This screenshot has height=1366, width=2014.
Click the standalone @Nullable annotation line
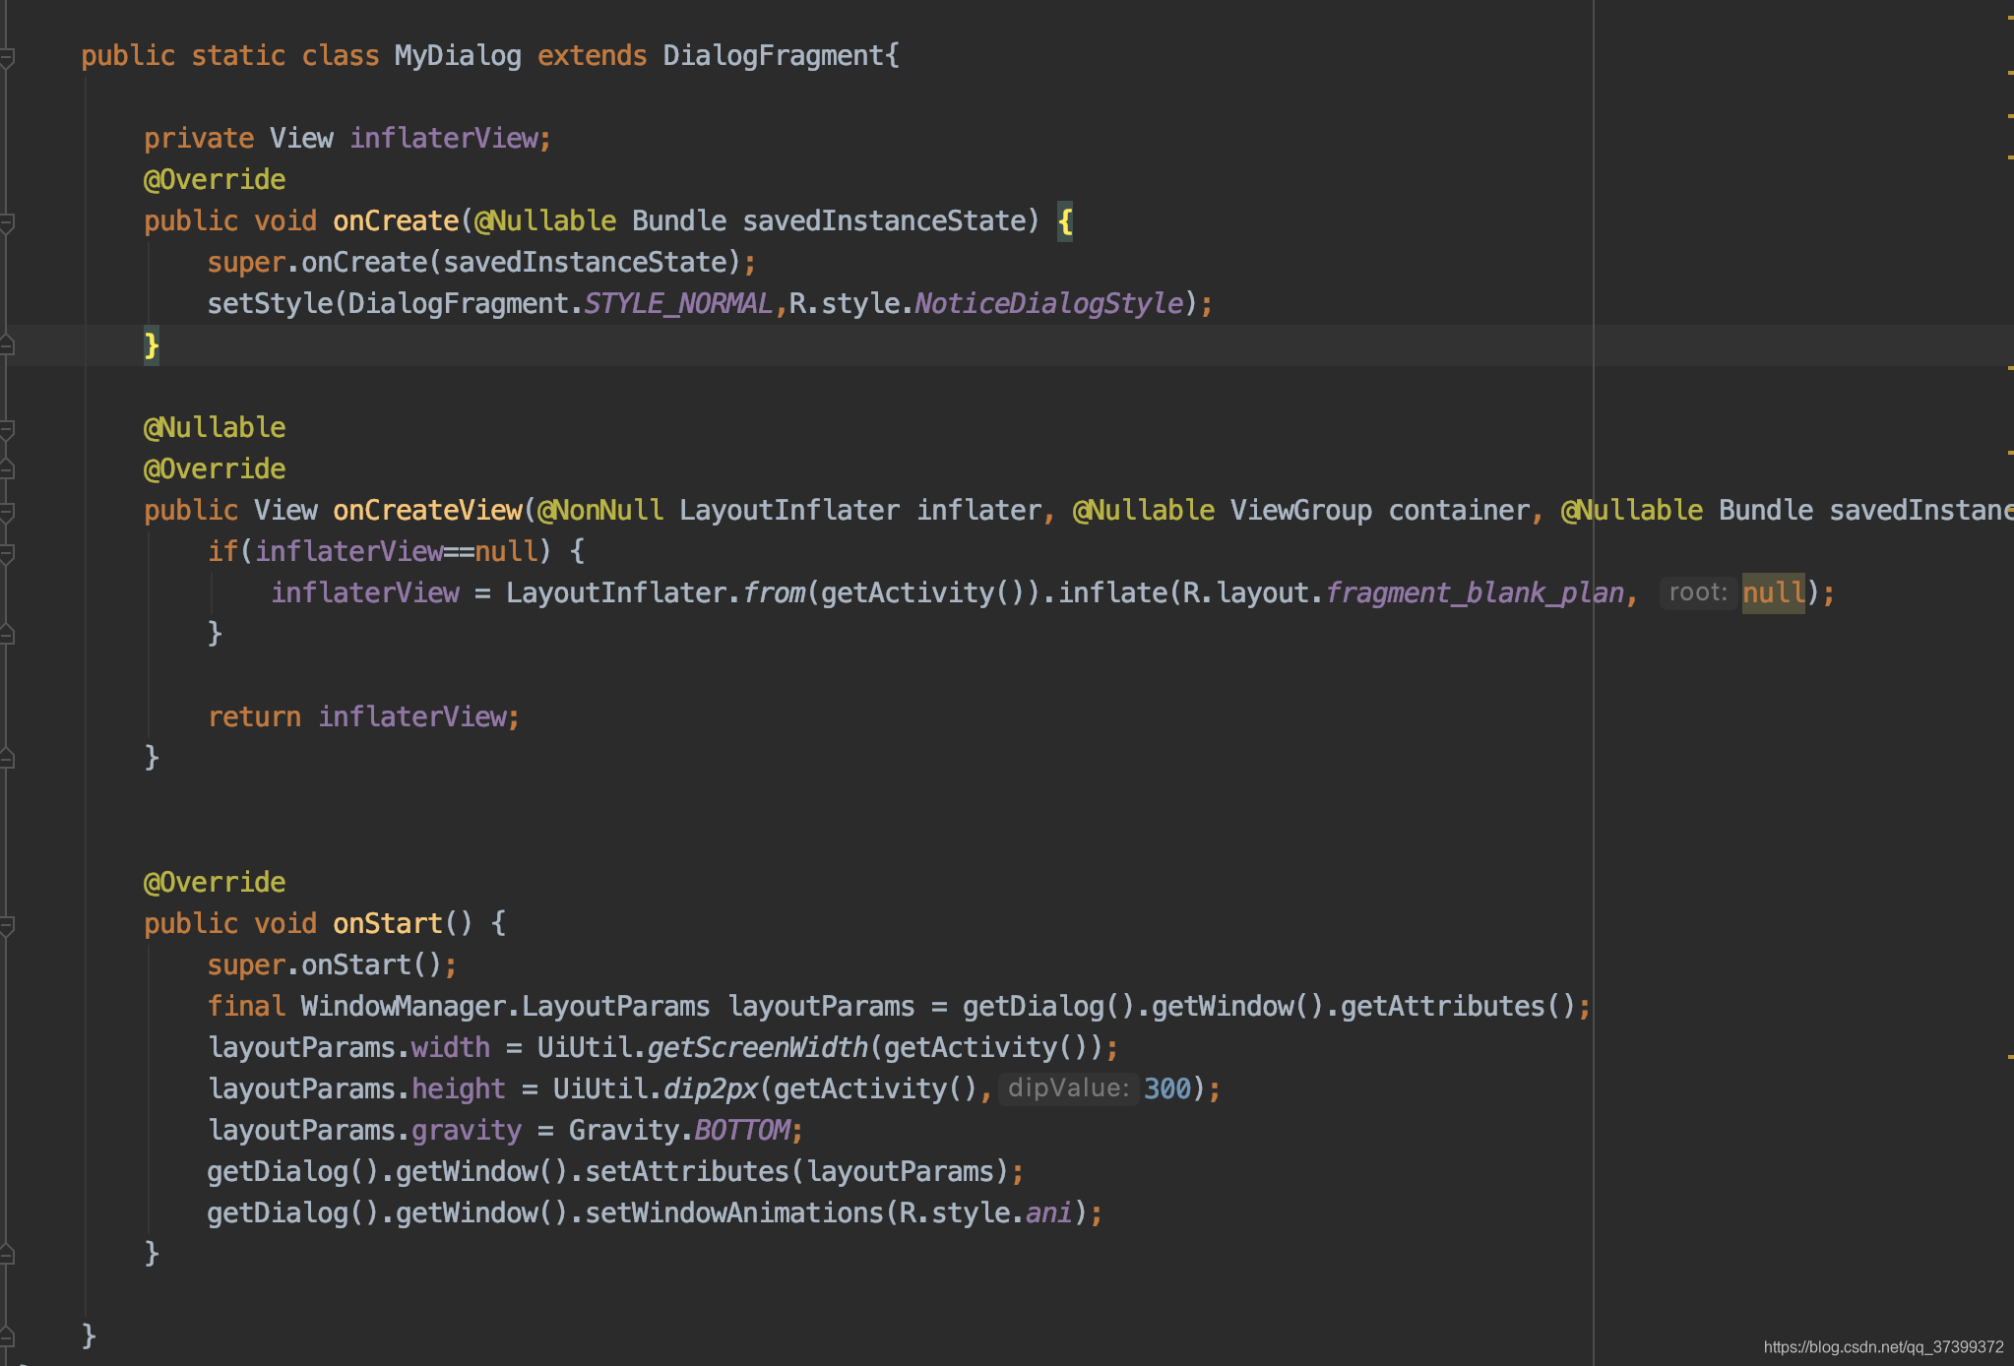(215, 428)
